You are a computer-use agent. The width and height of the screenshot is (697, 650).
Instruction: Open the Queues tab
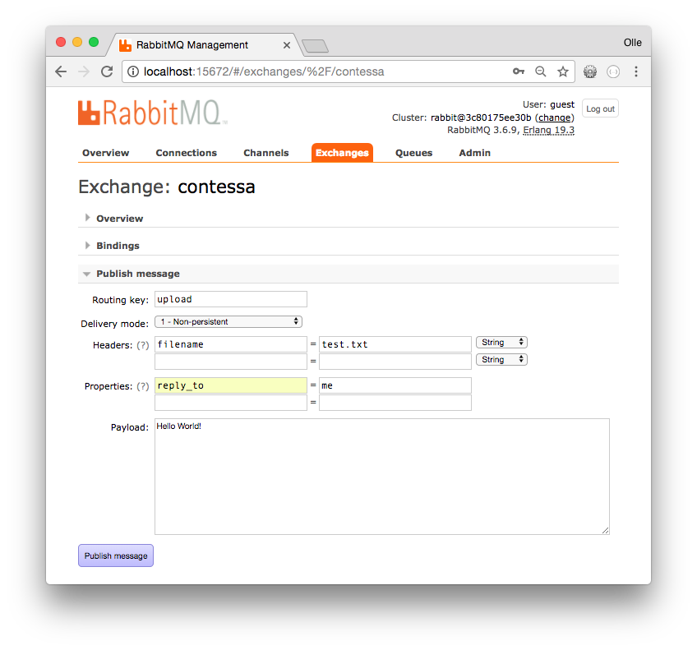[x=414, y=153]
